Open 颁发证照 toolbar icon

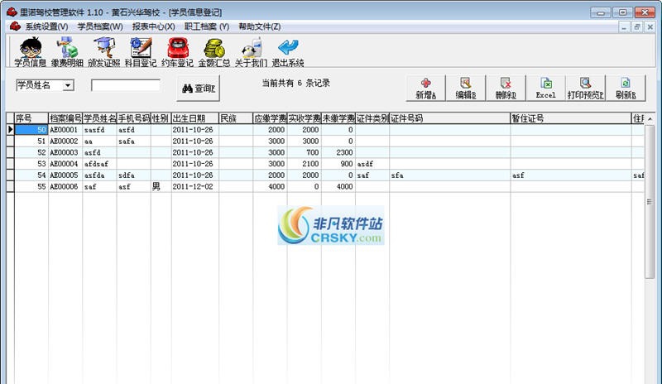(104, 52)
